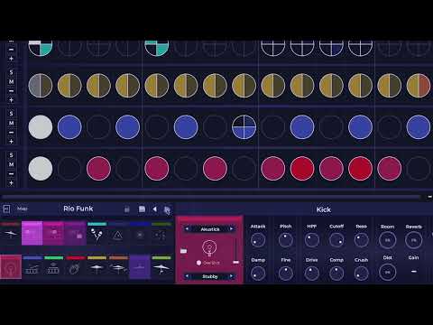Click right arrow beside Stubby

pyautogui.click(x=231, y=276)
